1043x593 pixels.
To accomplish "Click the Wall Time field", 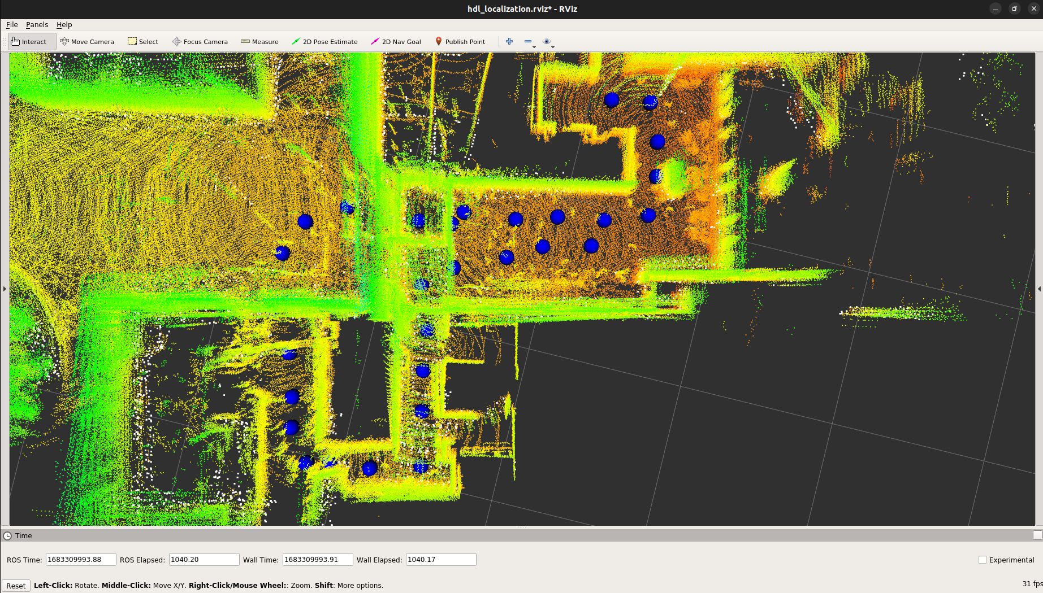I will click(x=318, y=560).
